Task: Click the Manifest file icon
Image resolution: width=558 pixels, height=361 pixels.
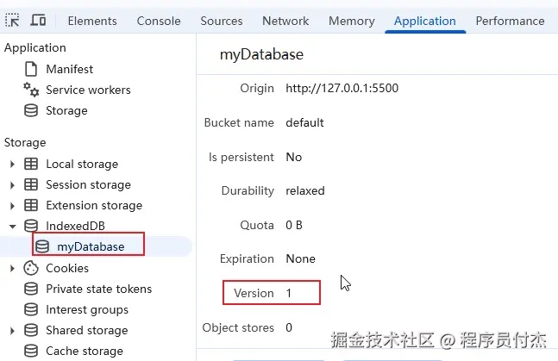Action: coord(31,69)
